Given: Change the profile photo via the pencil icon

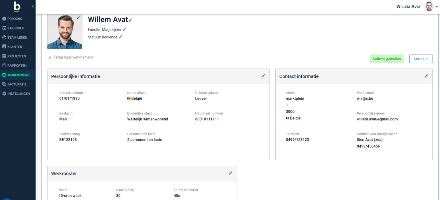Looking at the screenshot, I should click(79, 17).
